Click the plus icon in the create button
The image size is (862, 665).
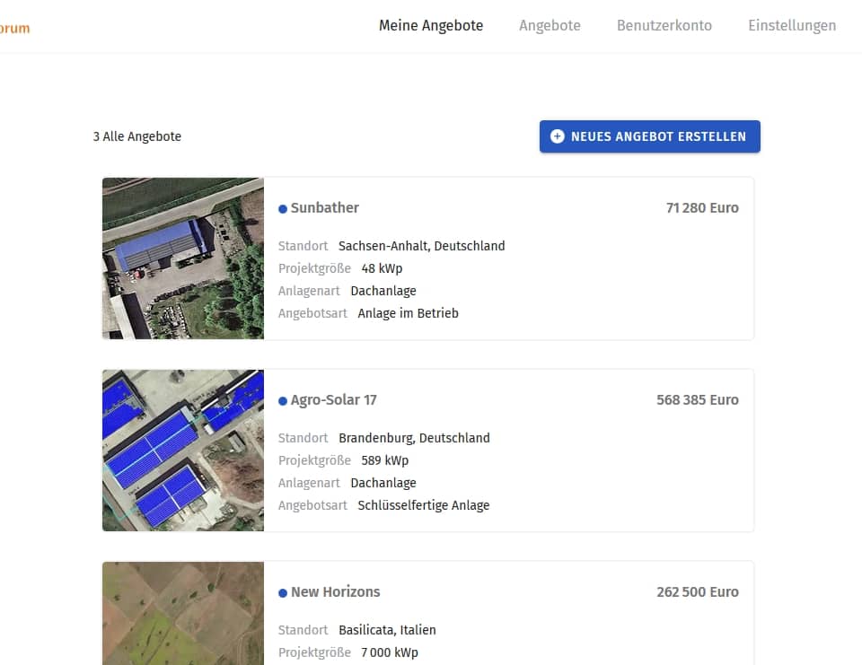pos(557,136)
